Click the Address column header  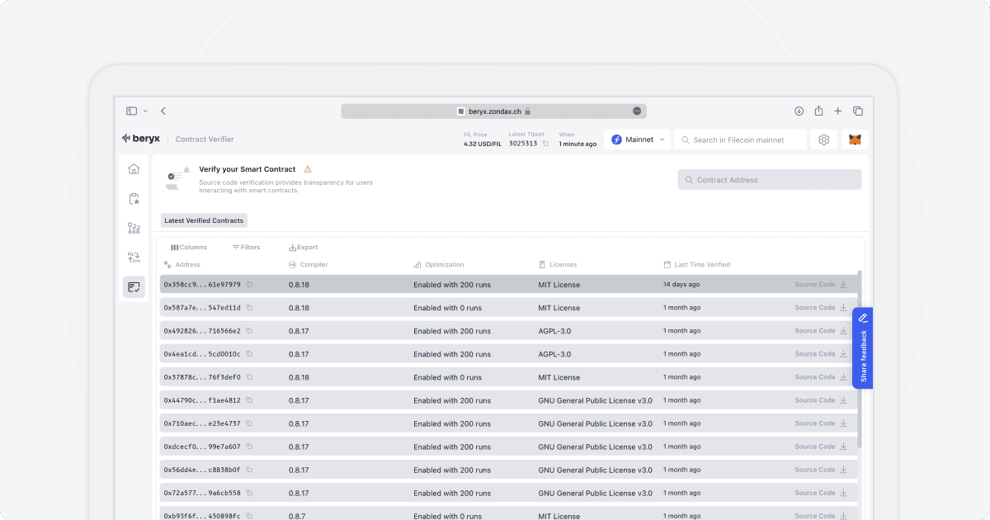(x=182, y=265)
